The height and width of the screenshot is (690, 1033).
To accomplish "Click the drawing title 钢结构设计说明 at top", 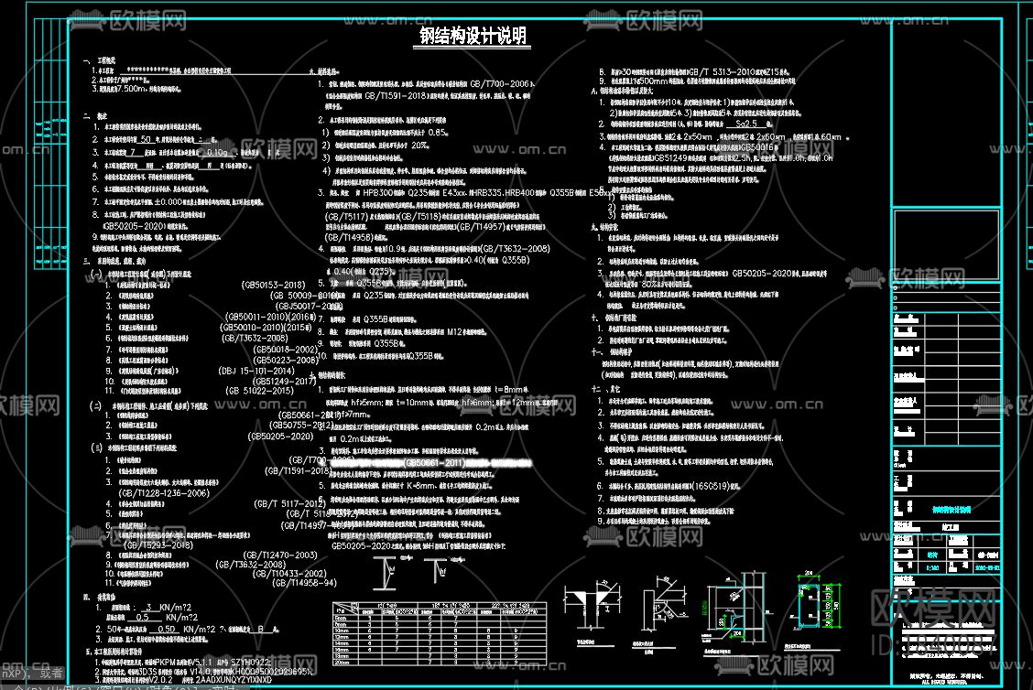I will pyautogui.click(x=473, y=36).
